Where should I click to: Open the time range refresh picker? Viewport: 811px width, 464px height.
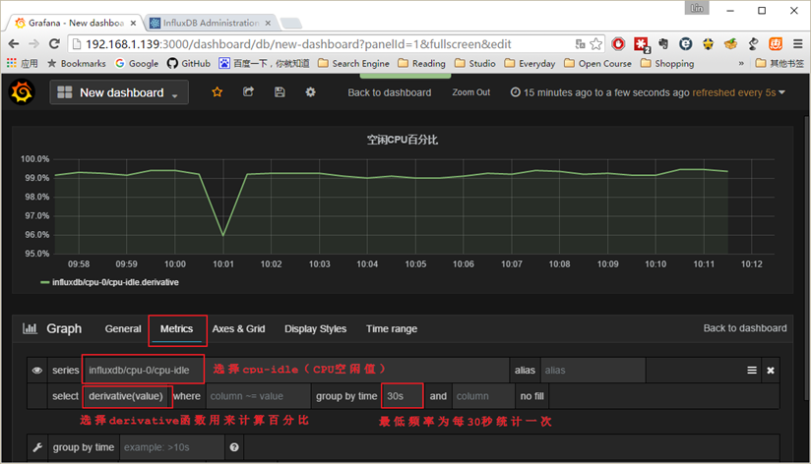[650, 92]
